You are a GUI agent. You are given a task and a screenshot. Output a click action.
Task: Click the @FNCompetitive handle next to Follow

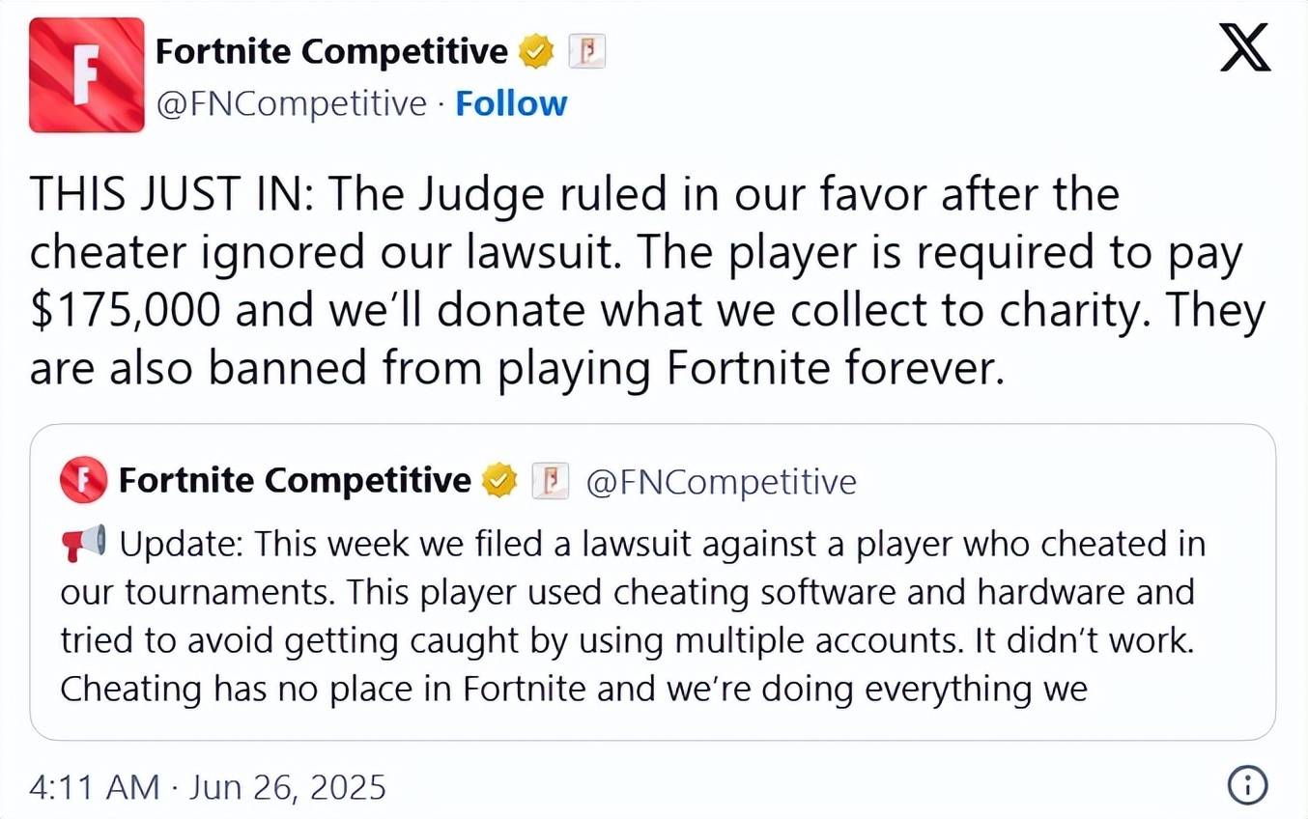click(x=292, y=103)
